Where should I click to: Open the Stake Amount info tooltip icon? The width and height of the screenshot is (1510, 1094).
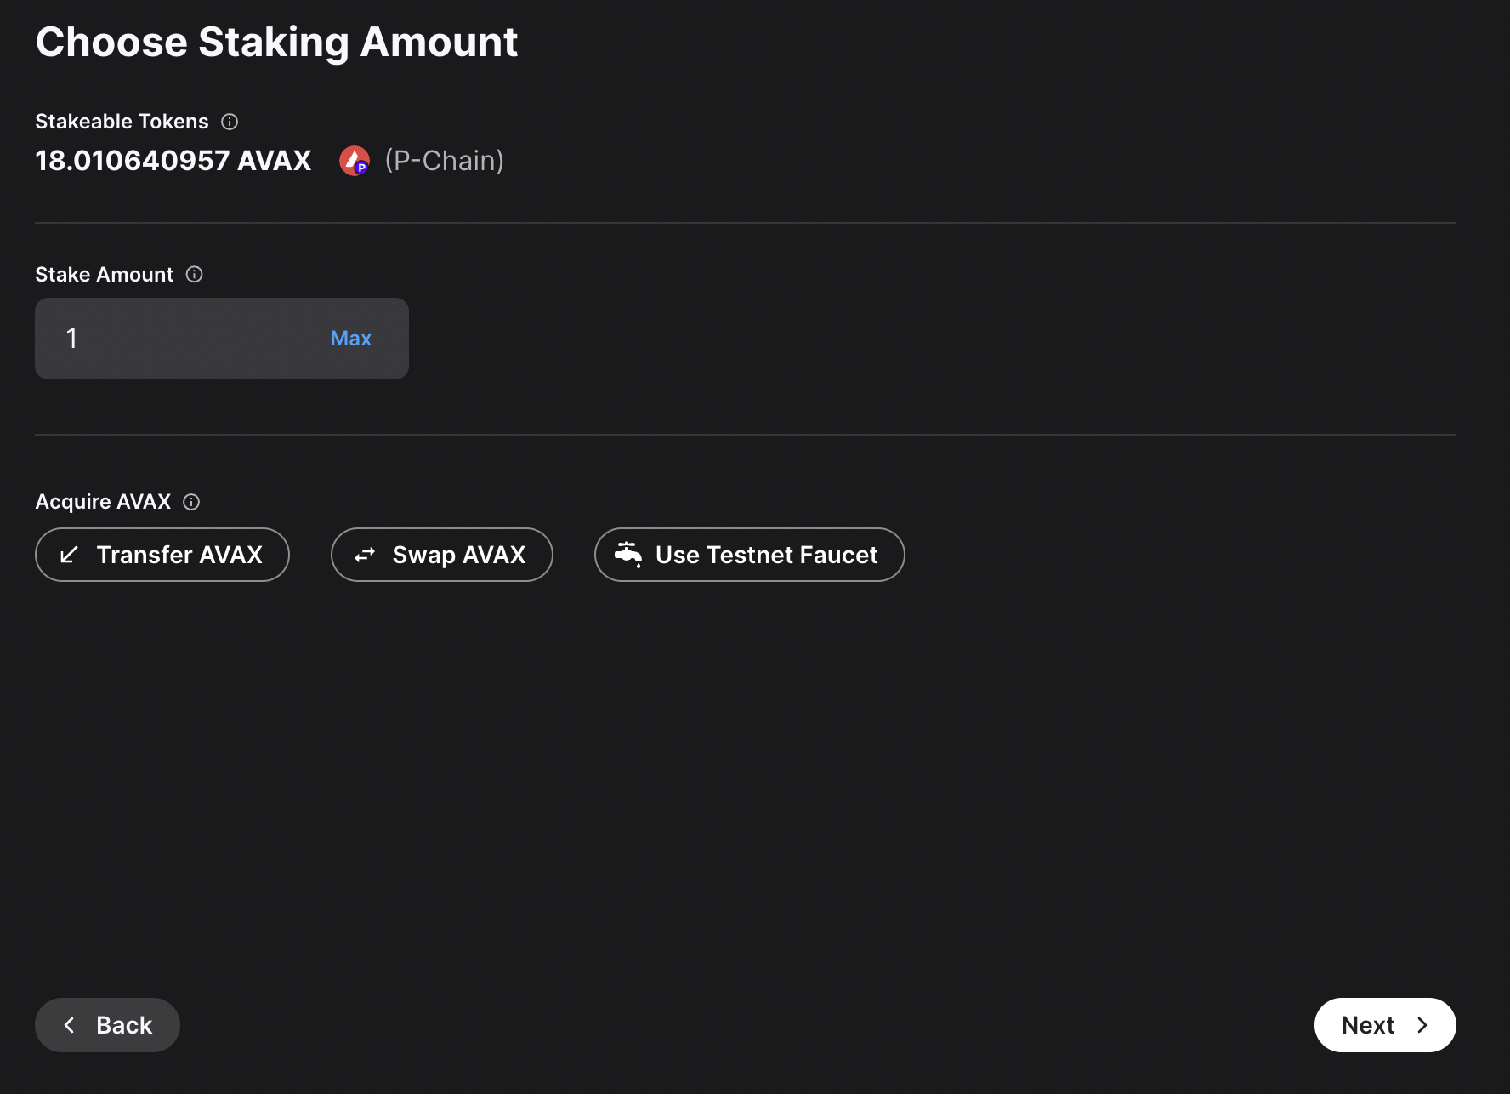pos(195,274)
